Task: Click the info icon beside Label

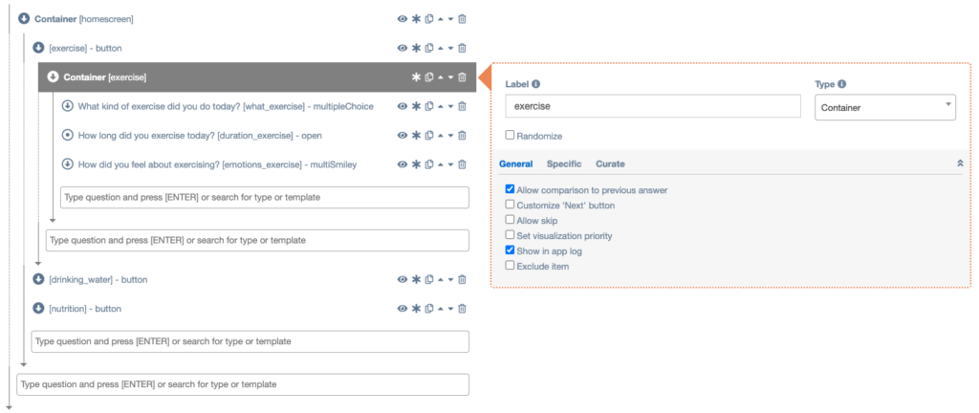Action: [x=535, y=84]
